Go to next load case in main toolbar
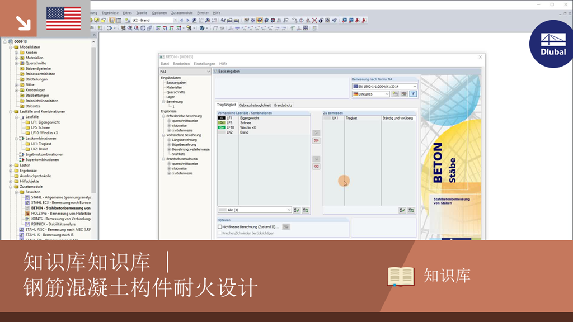Screen dimensions: 573x322 click(187, 21)
